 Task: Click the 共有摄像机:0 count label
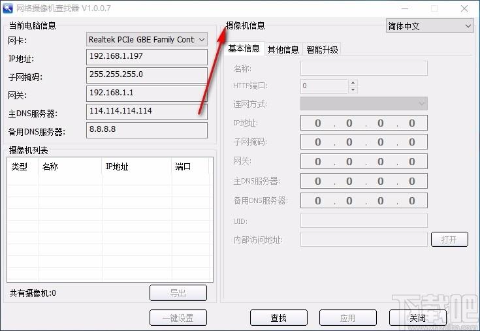click(33, 293)
